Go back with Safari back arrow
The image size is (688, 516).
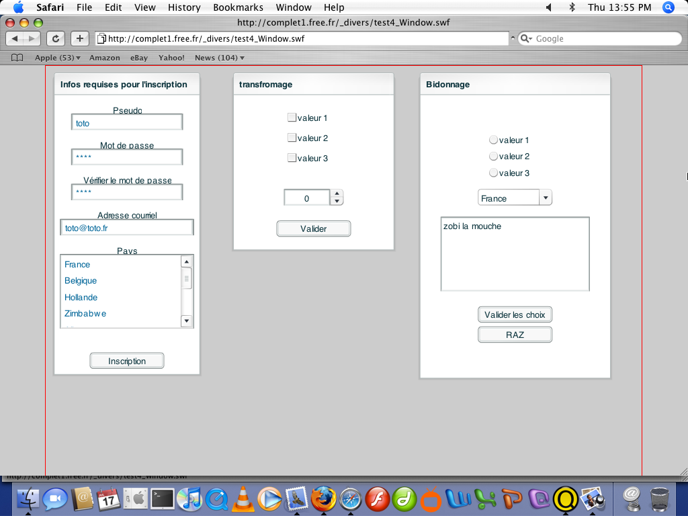pos(15,38)
